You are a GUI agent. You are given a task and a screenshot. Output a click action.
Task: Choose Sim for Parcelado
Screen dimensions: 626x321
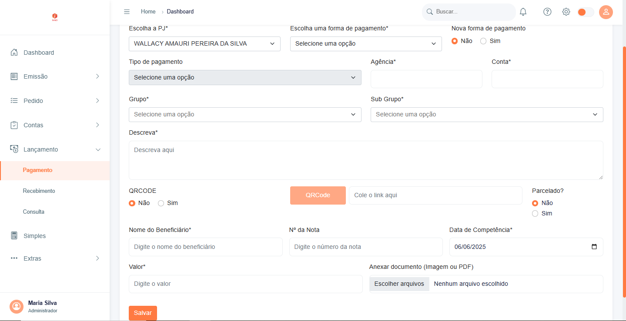[x=535, y=213]
